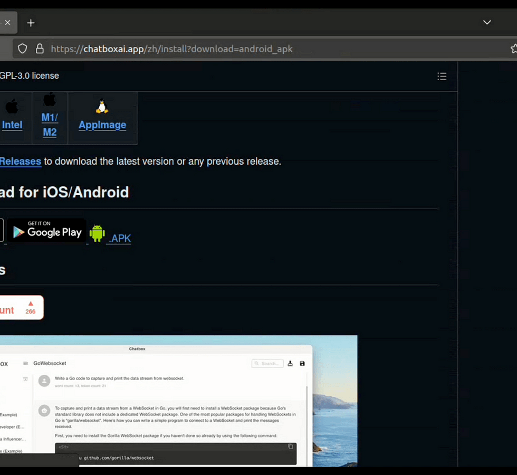Click the Product Hunt 266 upvote badge

tap(21, 308)
